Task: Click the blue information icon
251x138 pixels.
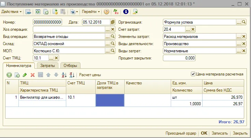Action: coord(126,12)
